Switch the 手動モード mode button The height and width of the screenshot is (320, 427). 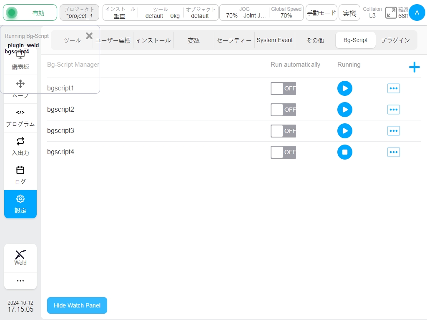point(322,12)
